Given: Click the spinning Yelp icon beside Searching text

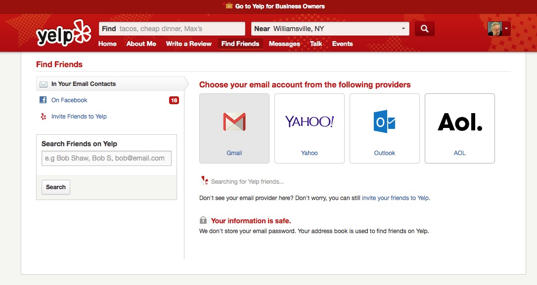Looking at the screenshot, I should (204, 180).
